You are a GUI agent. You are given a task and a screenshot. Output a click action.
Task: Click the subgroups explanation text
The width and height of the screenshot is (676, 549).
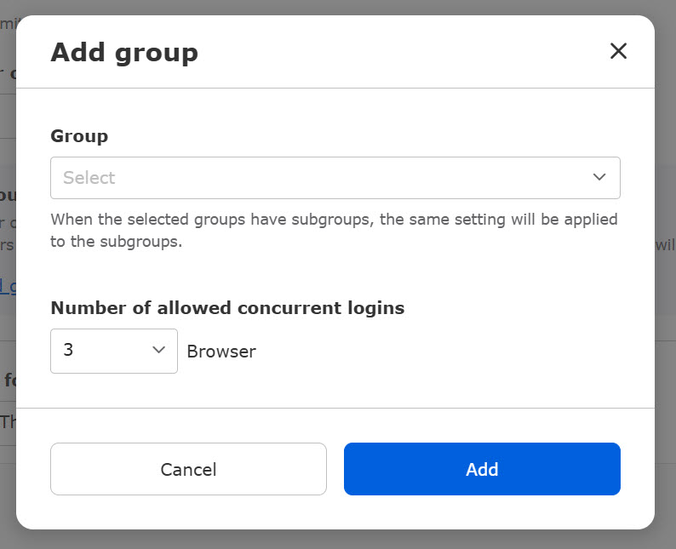334,231
